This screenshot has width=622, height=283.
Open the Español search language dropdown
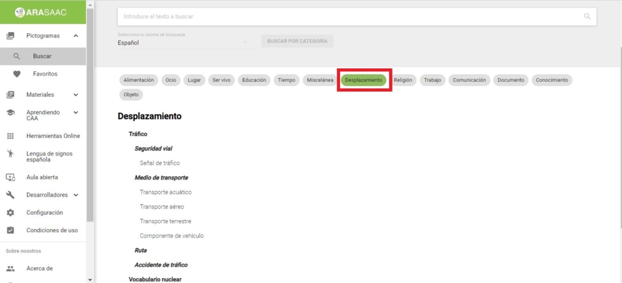pyautogui.click(x=185, y=42)
